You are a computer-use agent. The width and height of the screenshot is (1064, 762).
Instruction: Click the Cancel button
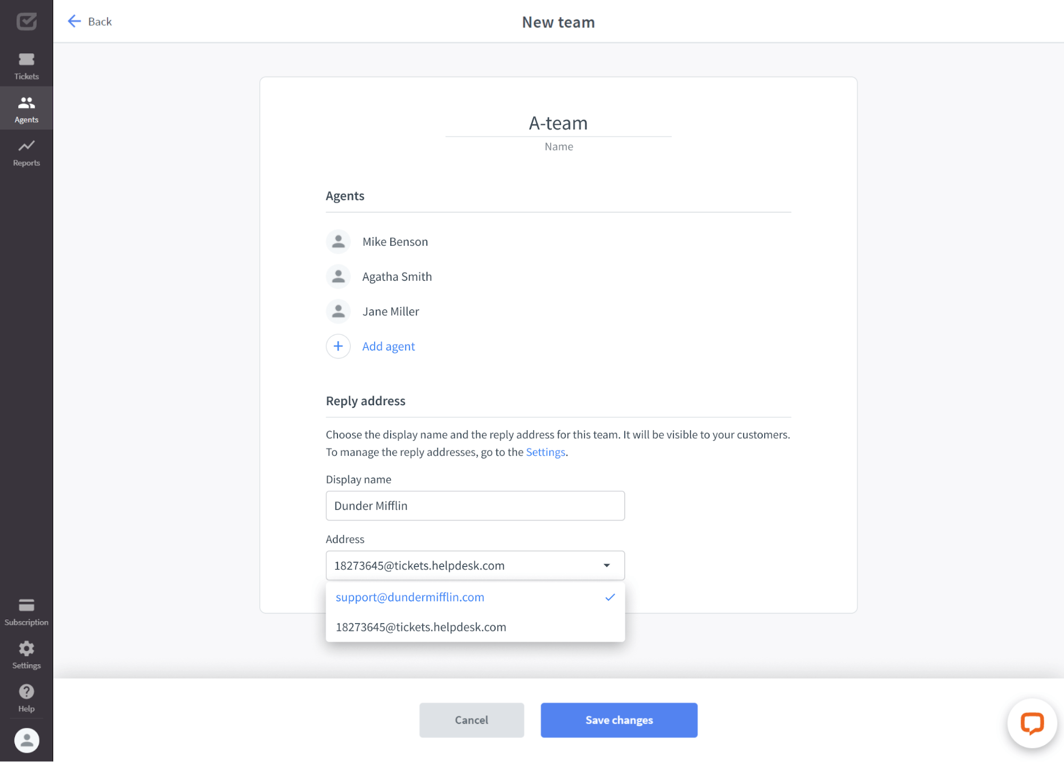coord(471,720)
